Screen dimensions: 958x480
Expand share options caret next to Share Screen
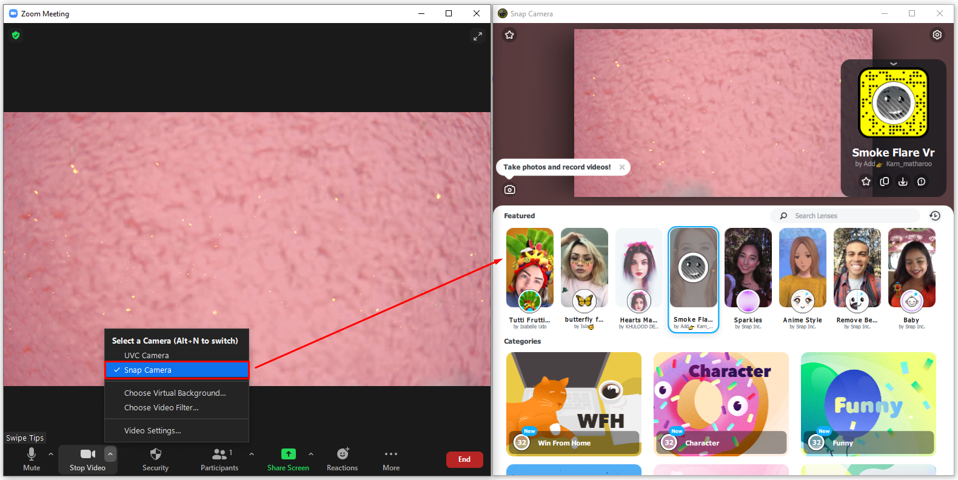tap(311, 453)
